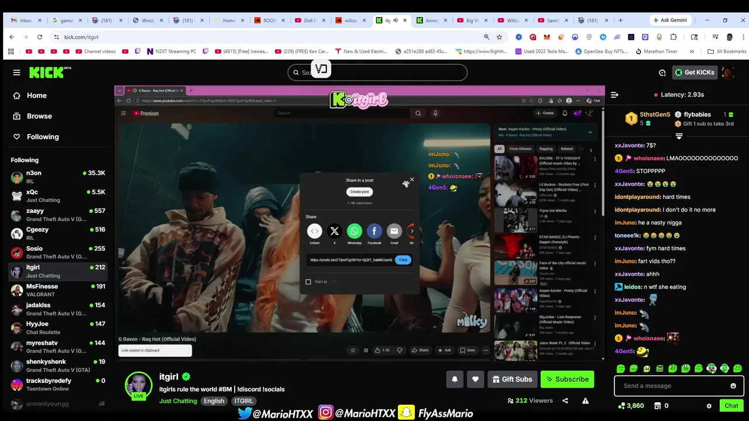Open Following in Kick sidebar
The height and width of the screenshot is (421, 749).
pos(43,136)
